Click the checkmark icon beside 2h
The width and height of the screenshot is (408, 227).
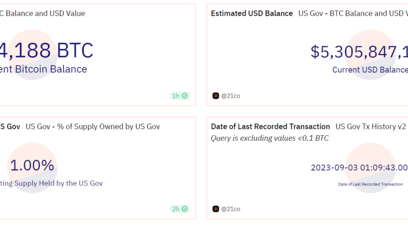pos(185,209)
